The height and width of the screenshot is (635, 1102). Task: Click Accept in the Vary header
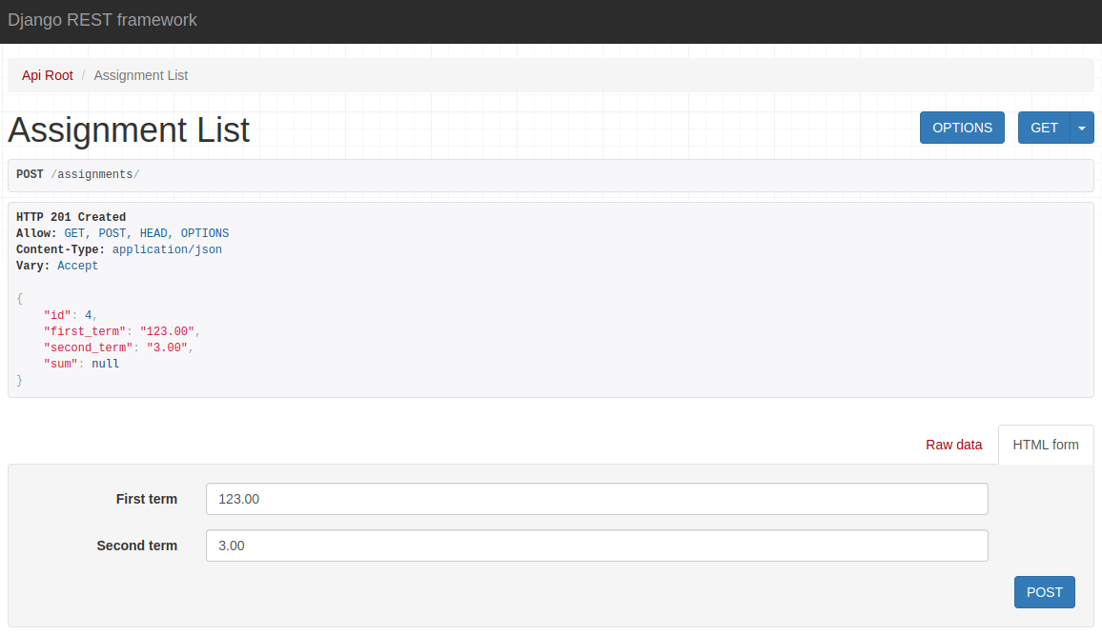coord(77,265)
